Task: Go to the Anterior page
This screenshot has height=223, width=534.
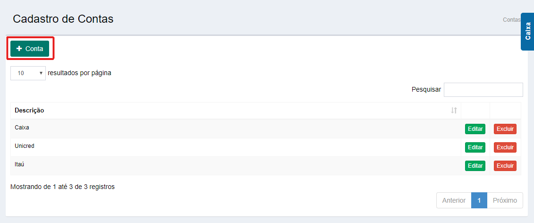Action: pyautogui.click(x=454, y=200)
